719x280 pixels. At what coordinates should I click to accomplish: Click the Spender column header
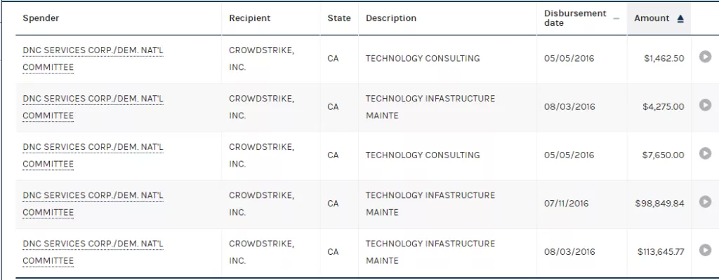(x=41, y=18)
